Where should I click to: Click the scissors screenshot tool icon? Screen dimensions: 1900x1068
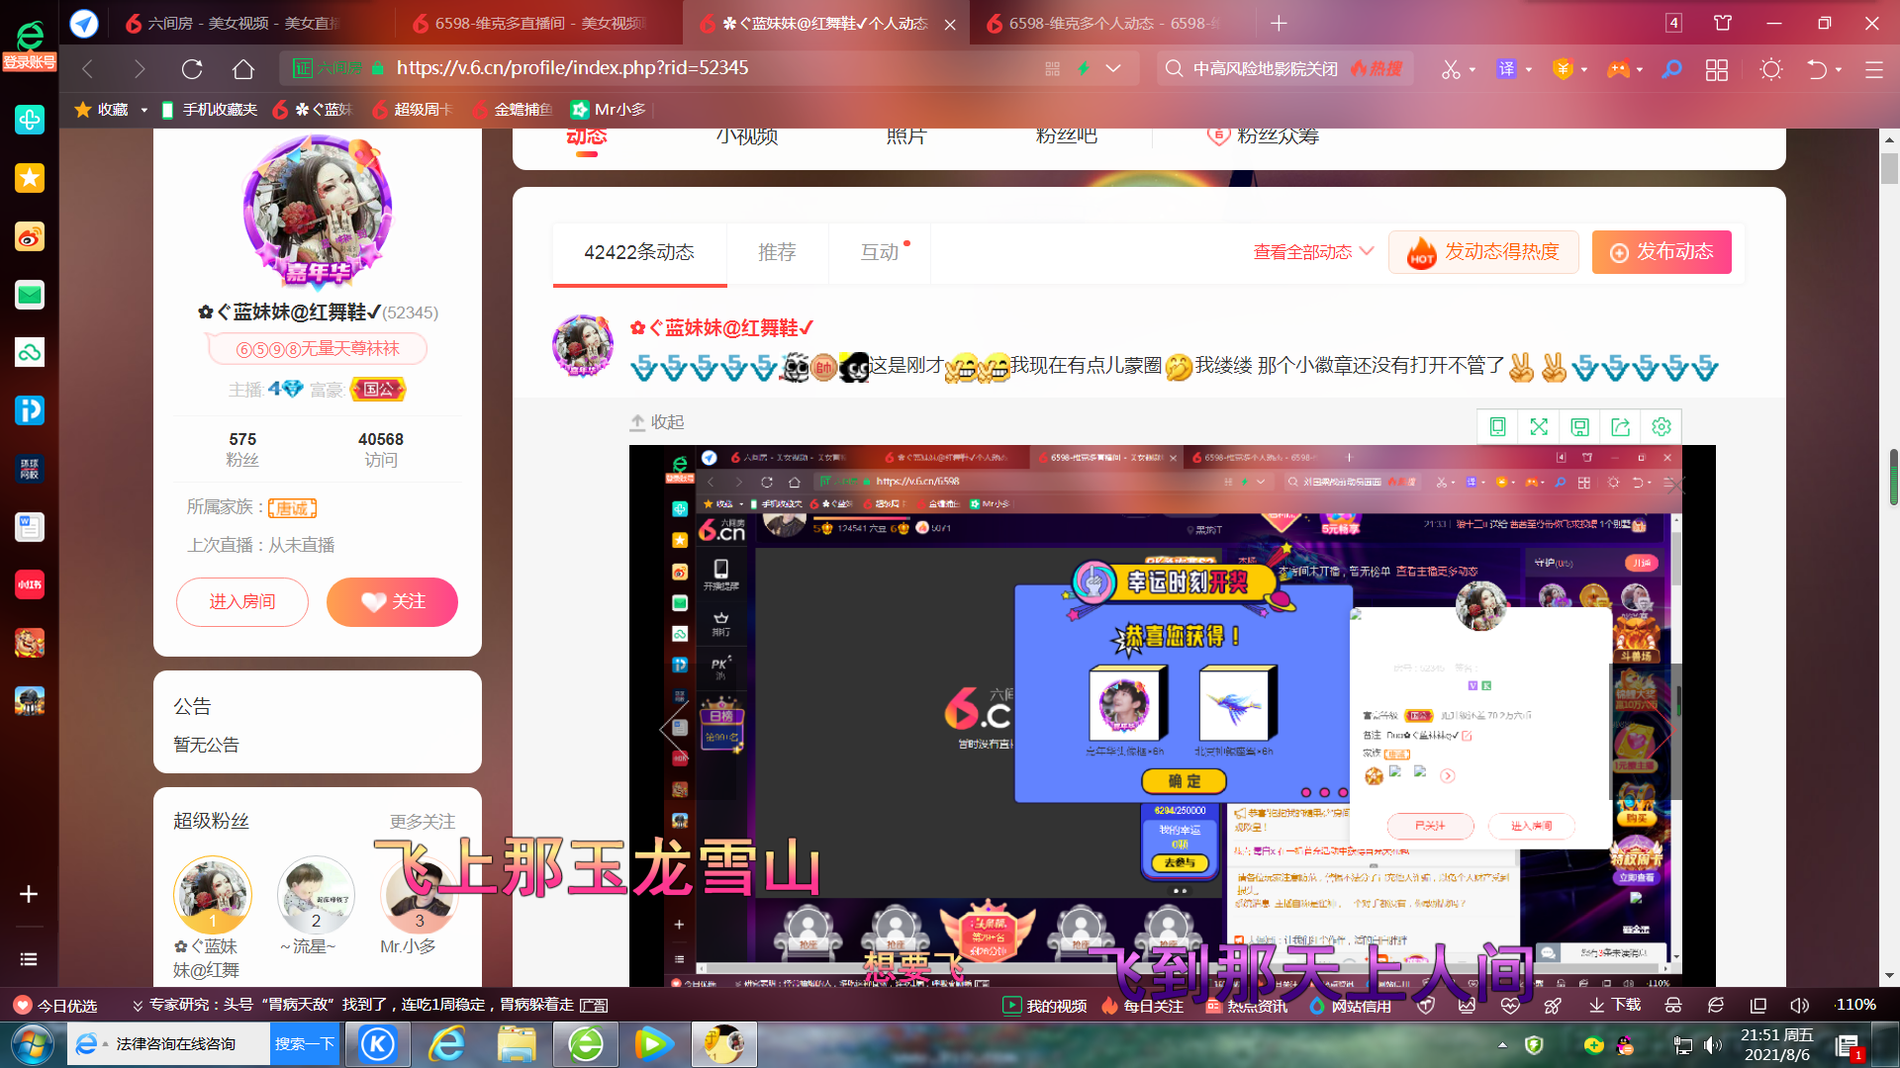coord(1451,69)
